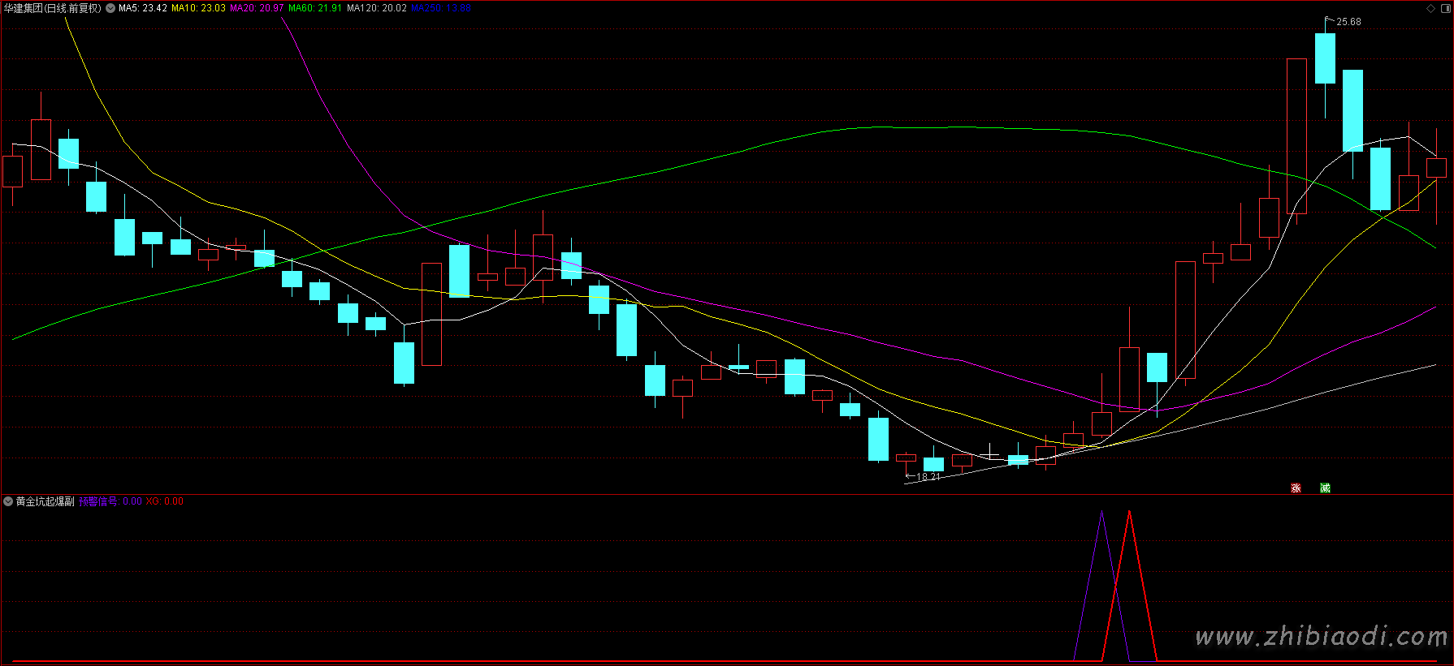Expand the 黄金坑起爆副 indicator dropdown arrow
The height and width of the screenshot is (666, 1454).
click(8, 501)
